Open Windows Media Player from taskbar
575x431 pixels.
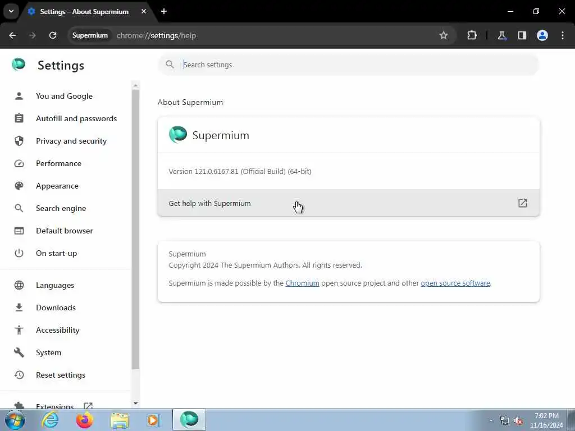pos(154,420)
